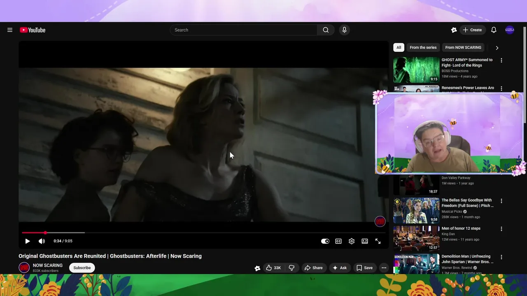Share the video

click(x=313, y=268)
